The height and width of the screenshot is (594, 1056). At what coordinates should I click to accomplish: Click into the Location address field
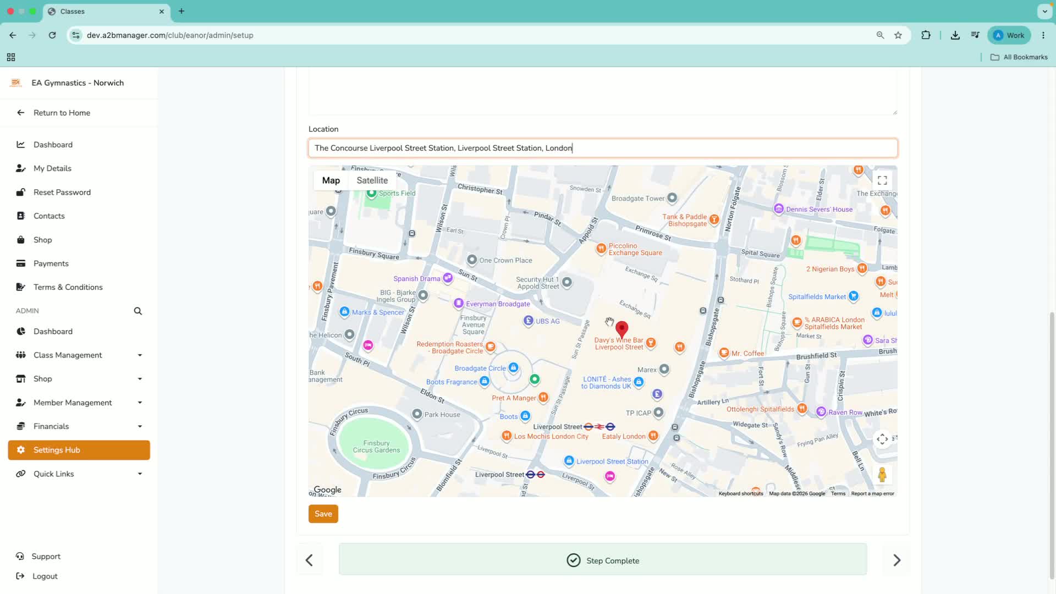pyautogui.click(x=603, y=148)
